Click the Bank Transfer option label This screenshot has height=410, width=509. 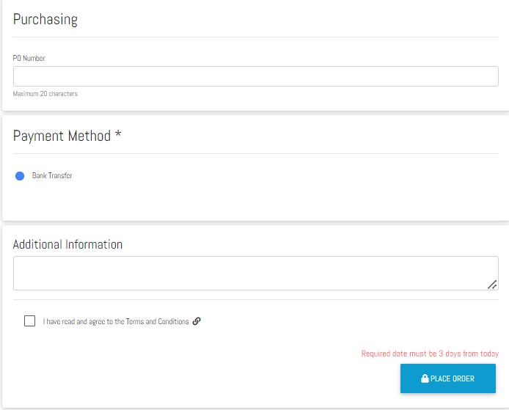coord(52,176)
